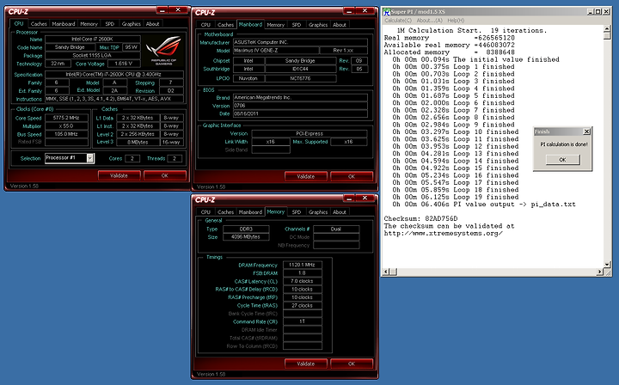Click the Super PI title bar icon
Viewport: 619px width, 385px height.
[x=387, y=12]
